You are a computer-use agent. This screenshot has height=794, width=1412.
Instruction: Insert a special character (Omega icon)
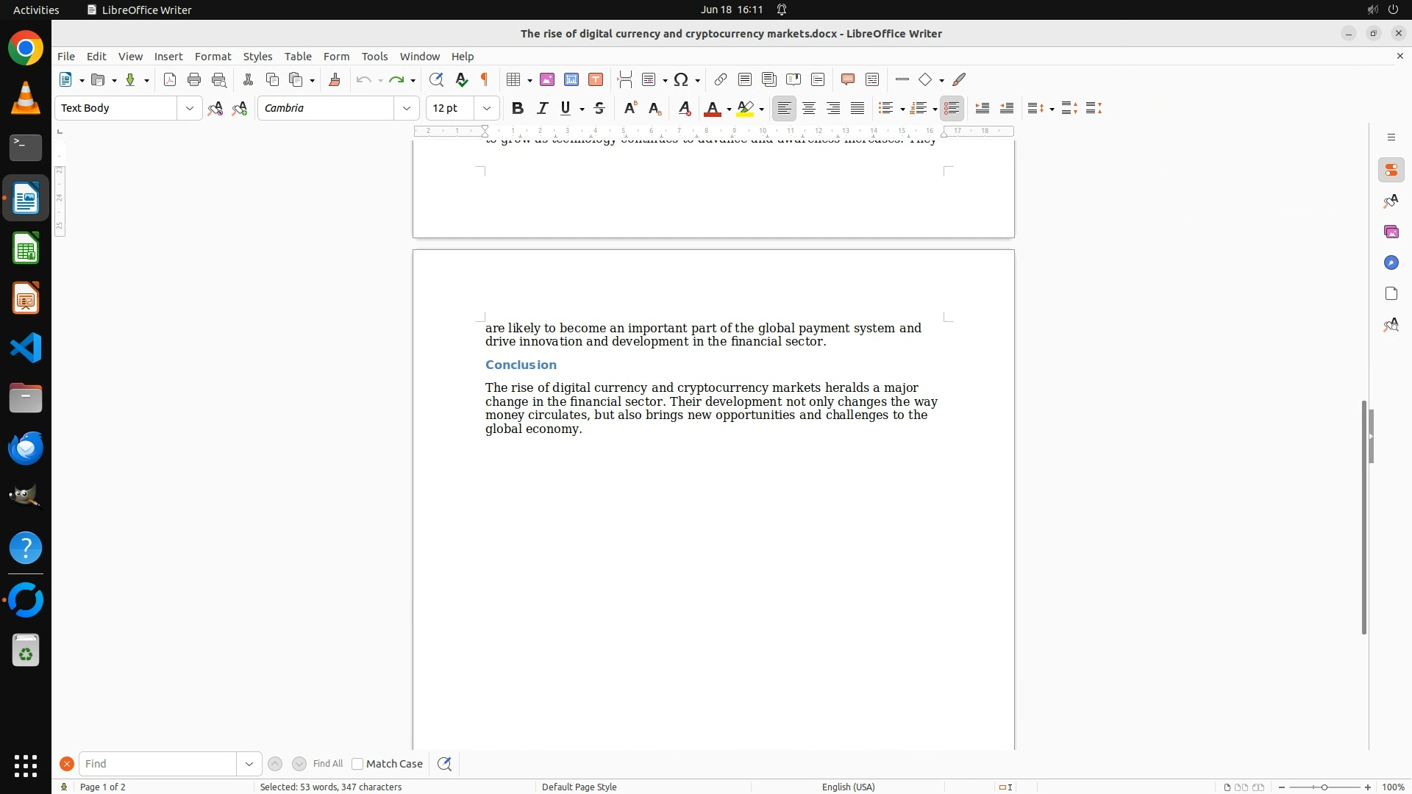point(681,79)
